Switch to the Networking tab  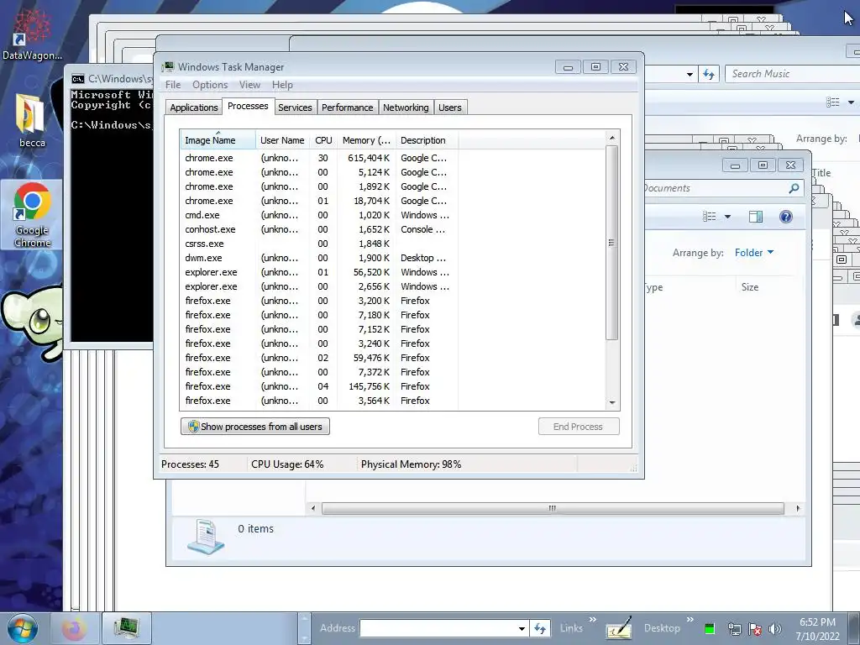point(406,107)
